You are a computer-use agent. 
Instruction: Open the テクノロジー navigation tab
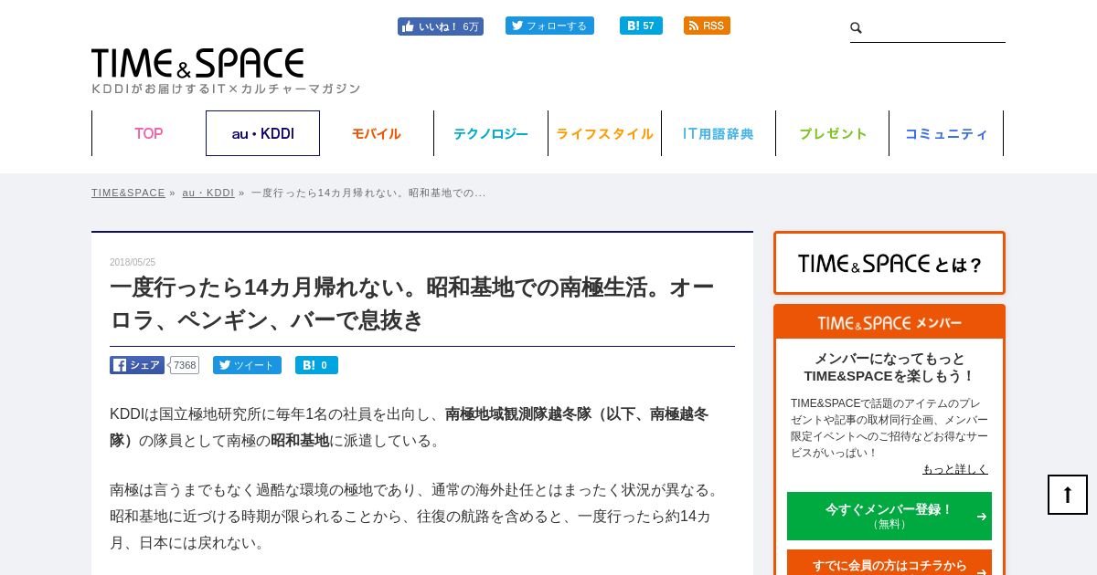coord(491,133)
